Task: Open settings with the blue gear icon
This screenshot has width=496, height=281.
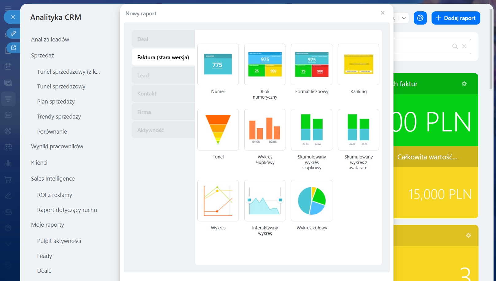Action: 420,18
